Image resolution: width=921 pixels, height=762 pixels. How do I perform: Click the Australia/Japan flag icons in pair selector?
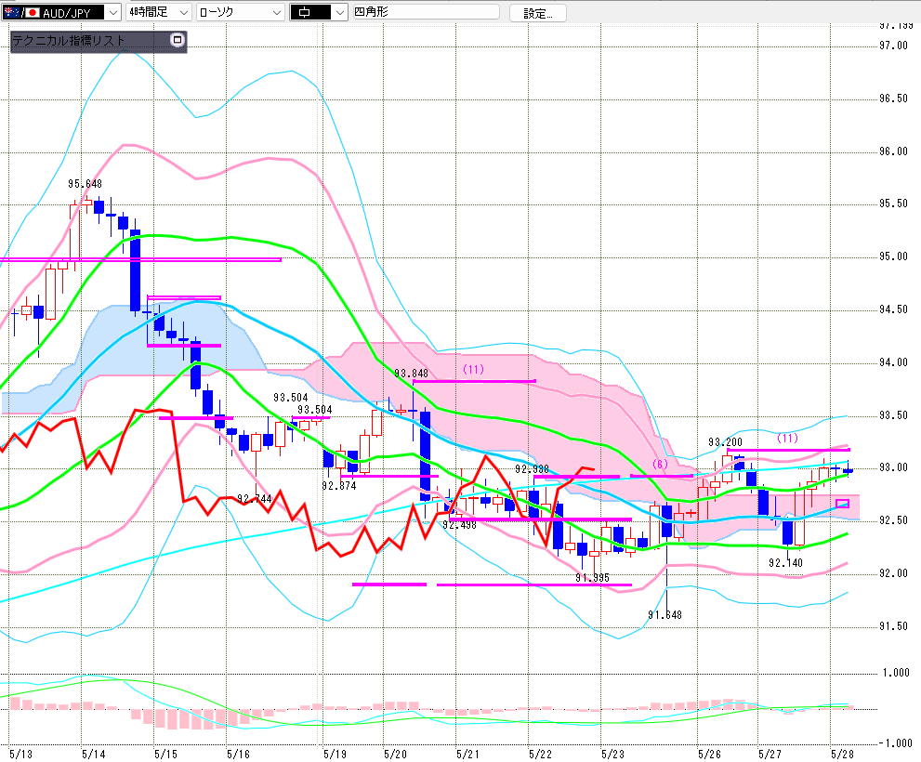click(20, 12)
